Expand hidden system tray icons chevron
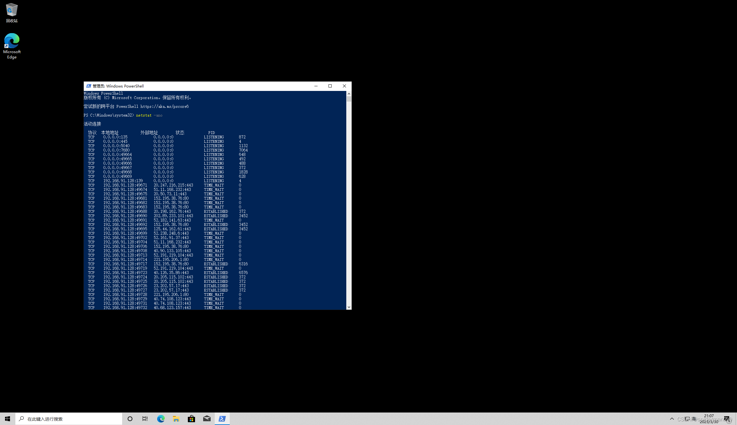This screenshot has height=425, width=737. 672,419
